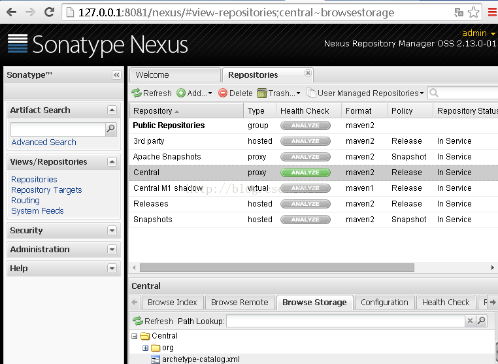Collapse the Artifact Search panel
Viewport: 498px width, 364px height.
[112, 110]
